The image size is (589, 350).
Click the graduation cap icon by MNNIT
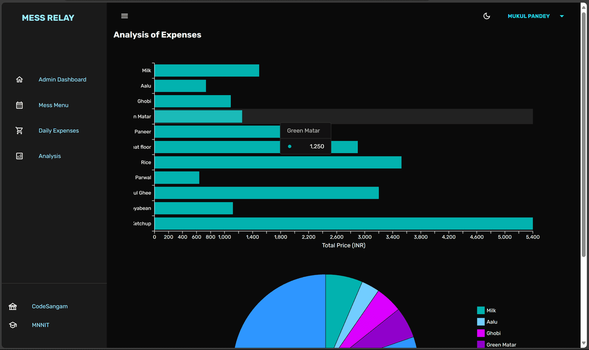[x=13, y=325]
